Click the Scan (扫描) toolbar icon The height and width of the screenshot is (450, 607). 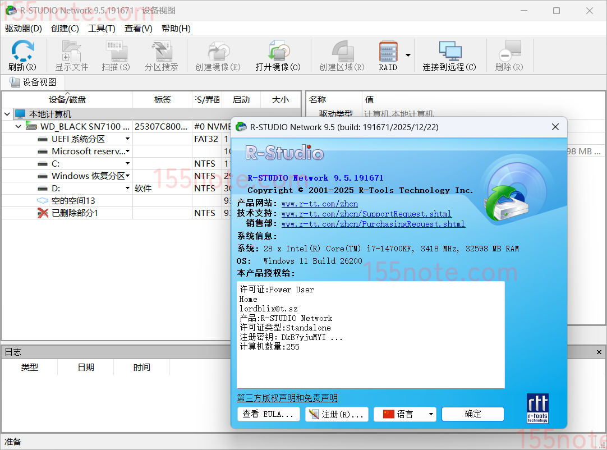[x=116, y=56]
